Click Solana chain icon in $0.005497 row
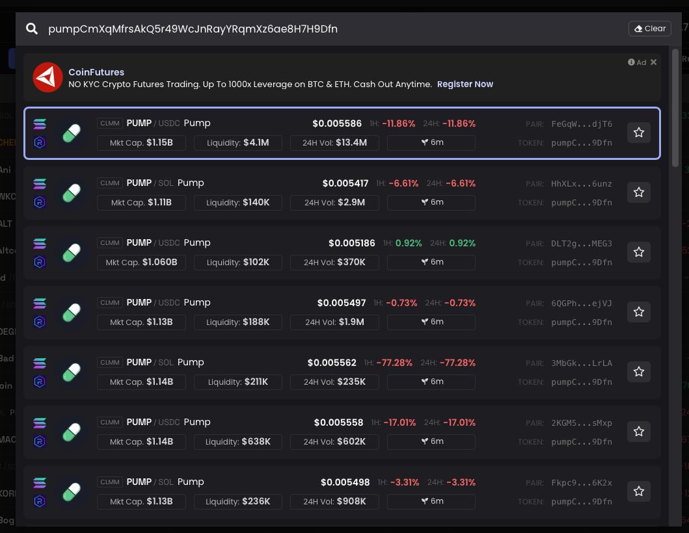 (x=40, y=303)
